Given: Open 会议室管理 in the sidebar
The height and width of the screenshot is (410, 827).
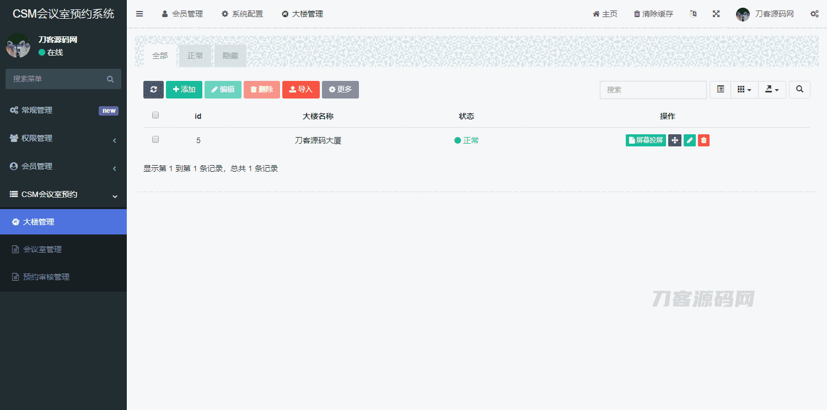Looking at the screenshot, I should (x=63, y=249).
